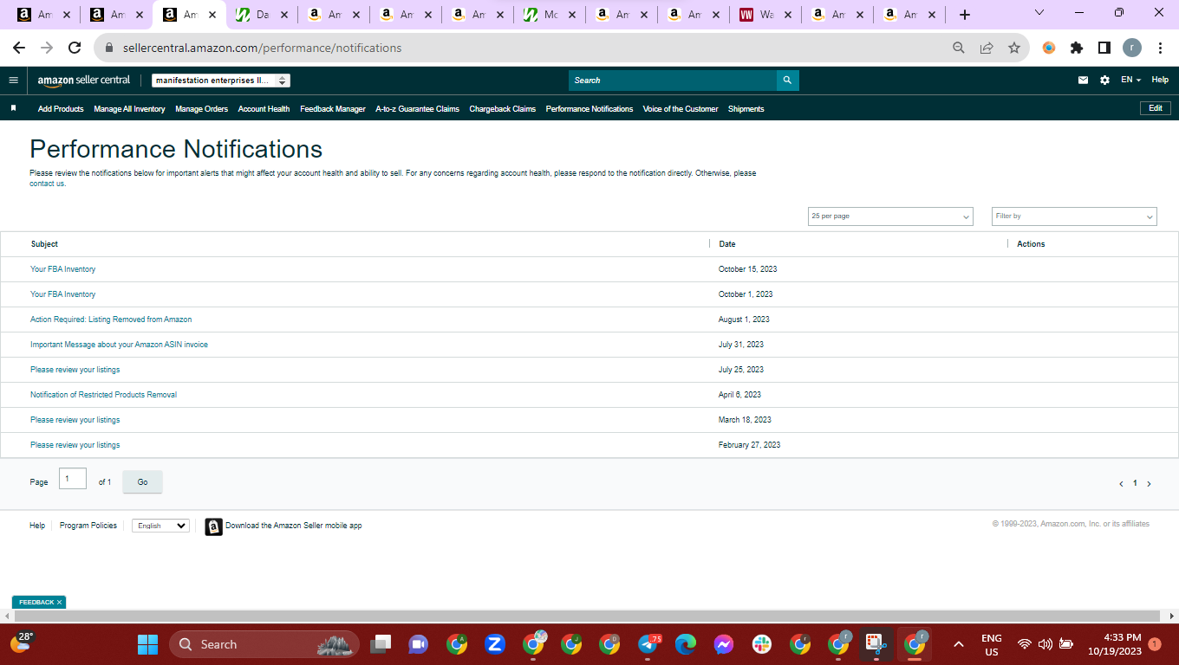Click the Help link in the top header
This screenshot has width=1179, height=665.
click(1160, 80)
